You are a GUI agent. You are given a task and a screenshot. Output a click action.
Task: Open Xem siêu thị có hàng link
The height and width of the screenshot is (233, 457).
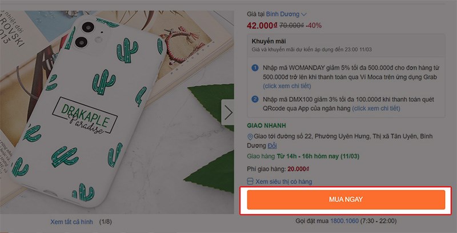point(284,182)
